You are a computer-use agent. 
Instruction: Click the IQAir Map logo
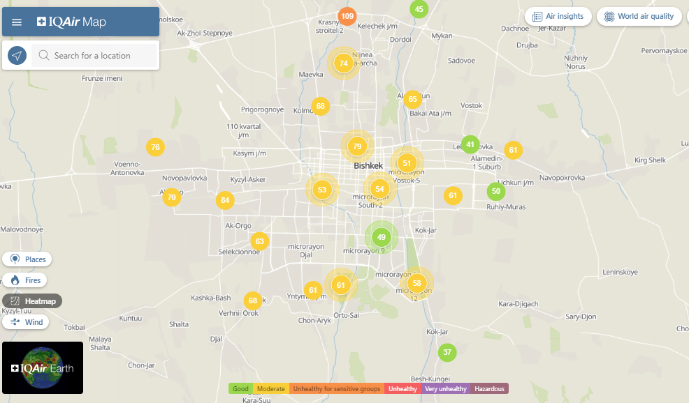tap(72, 22)
